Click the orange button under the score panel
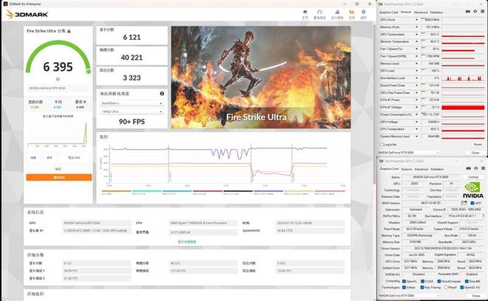 [x=59, y=177]
